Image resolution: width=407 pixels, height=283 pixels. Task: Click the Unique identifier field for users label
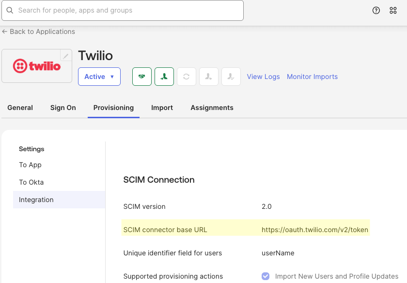coord(172,253)
